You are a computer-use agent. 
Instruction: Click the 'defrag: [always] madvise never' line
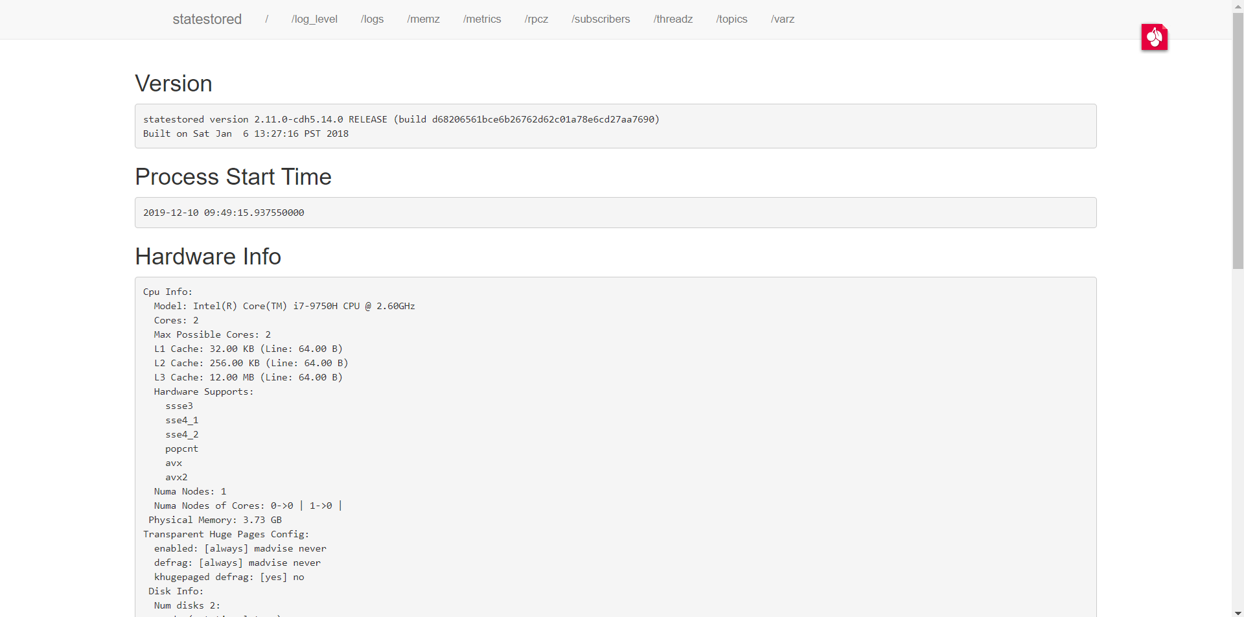click(237, 563)
